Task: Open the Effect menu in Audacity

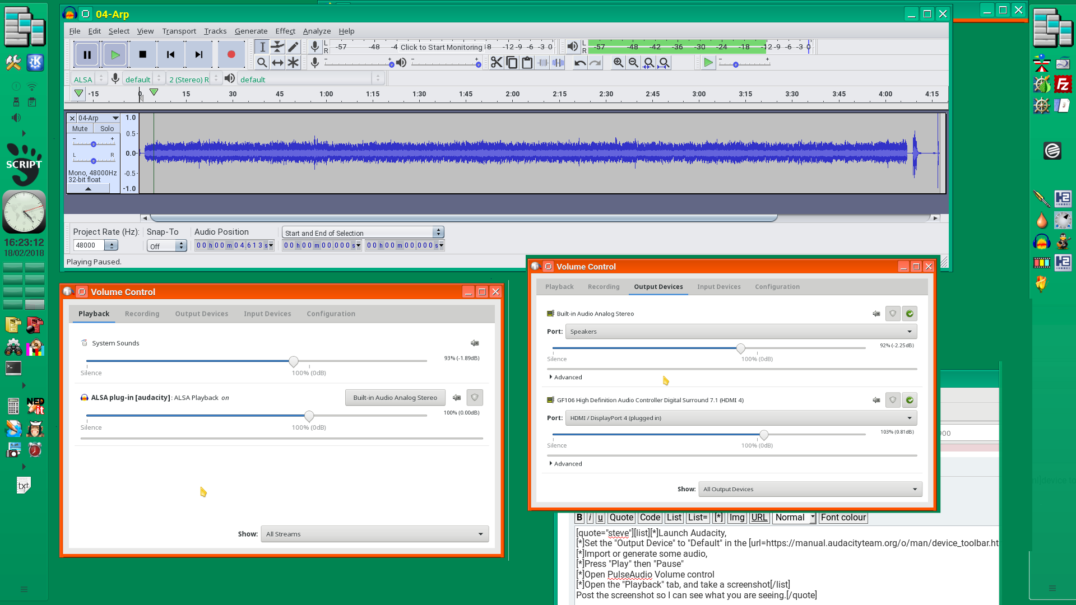Action: pyautogui.click(x=285, y=31)
